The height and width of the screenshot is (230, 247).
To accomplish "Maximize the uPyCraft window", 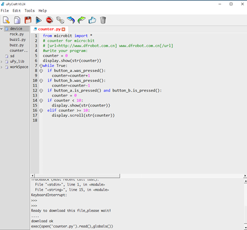I will (231, 4).
